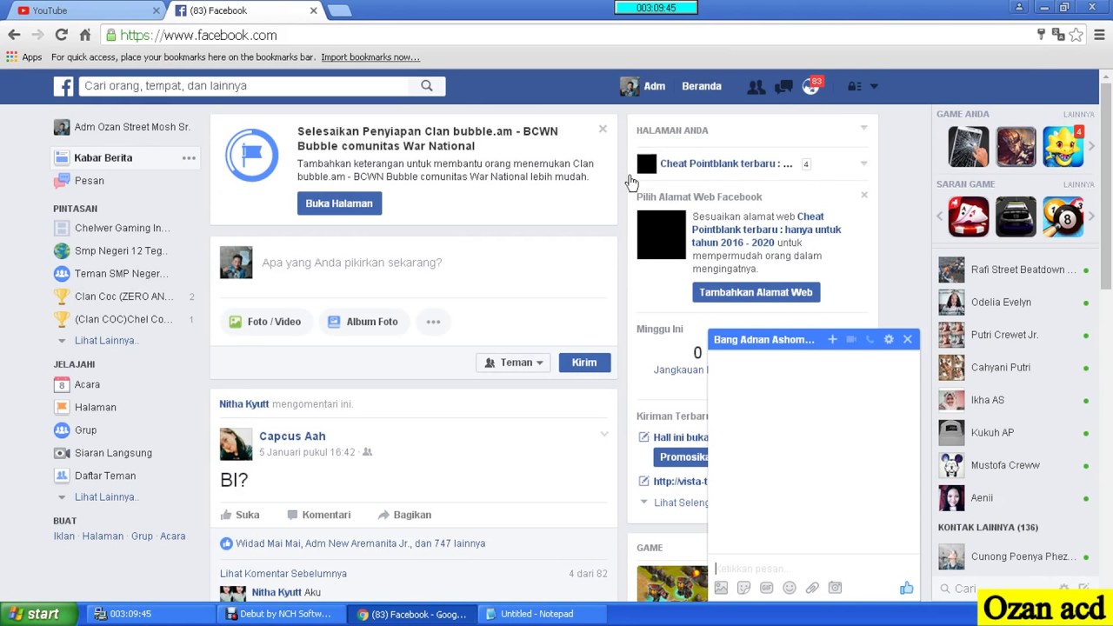The width and height of the screenshot is (1113, 626).
Task: Attach a file with paperclip icon
Action: tap(811, 588)
